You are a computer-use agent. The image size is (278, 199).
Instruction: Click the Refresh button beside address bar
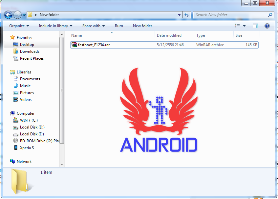click(187, 15)
